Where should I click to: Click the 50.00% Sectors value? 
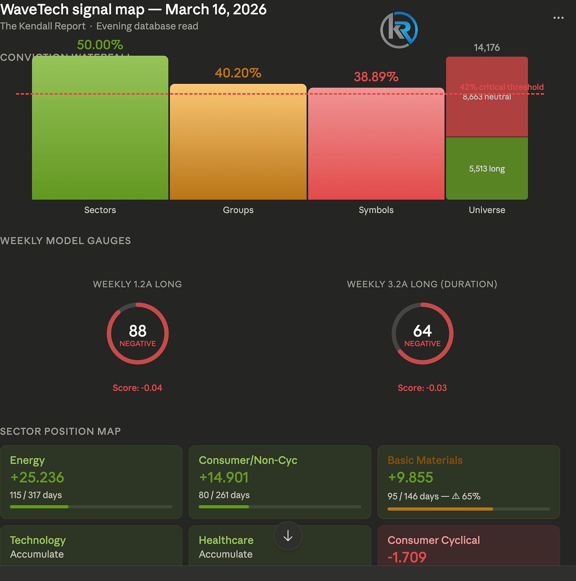pyautogui.click(x=100, y=45)
